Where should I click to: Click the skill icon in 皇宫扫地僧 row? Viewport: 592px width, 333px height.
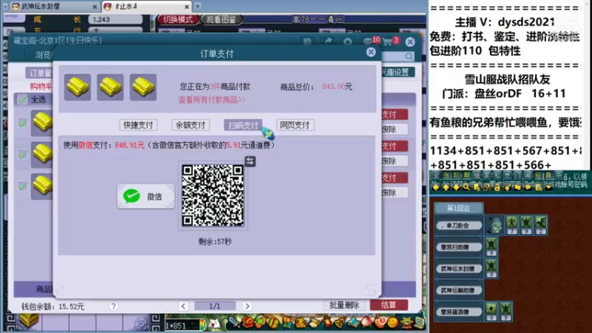click(x=491, y=247)
